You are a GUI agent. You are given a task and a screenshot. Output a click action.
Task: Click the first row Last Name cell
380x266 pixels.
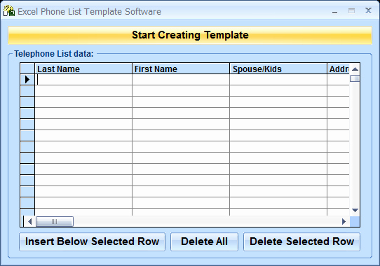click(83, 80)
